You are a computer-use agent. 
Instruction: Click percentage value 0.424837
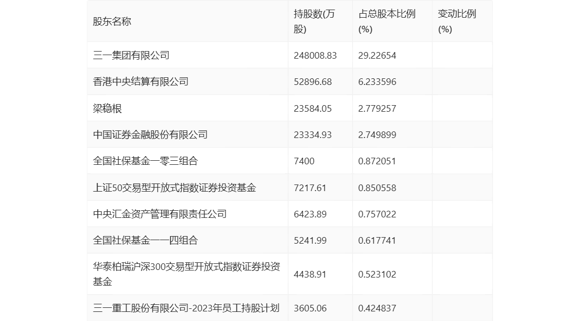pyautogui.click(x=377, y=308)
